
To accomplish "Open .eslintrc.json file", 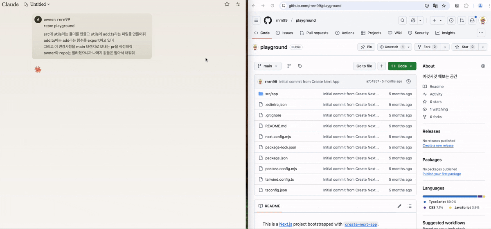I will click(276, 105).
